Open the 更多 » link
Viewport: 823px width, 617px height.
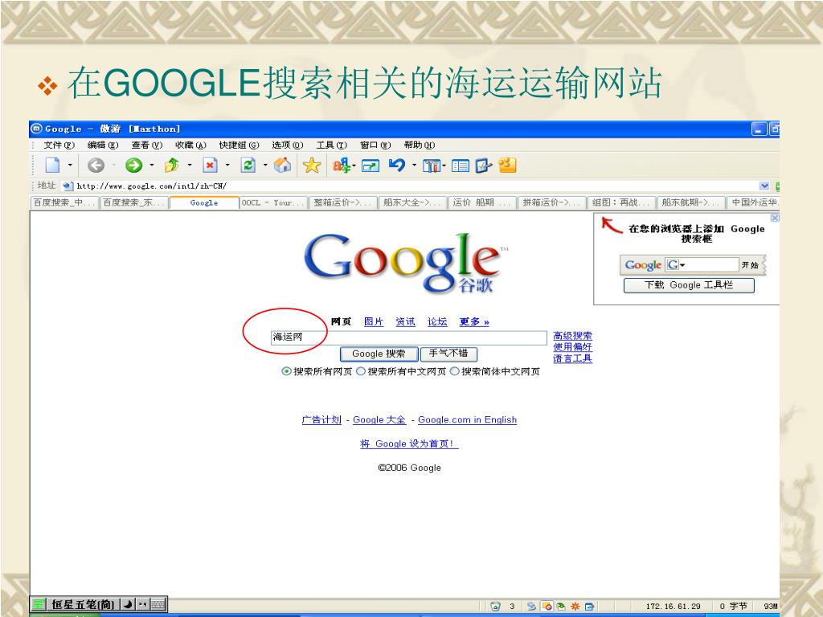click(x=474, y=321)
